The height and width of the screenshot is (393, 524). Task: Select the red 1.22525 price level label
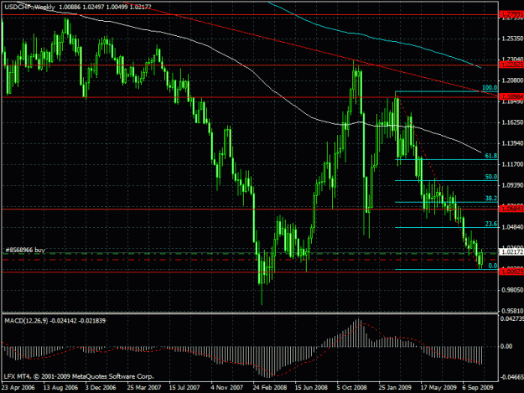point(511,65)
